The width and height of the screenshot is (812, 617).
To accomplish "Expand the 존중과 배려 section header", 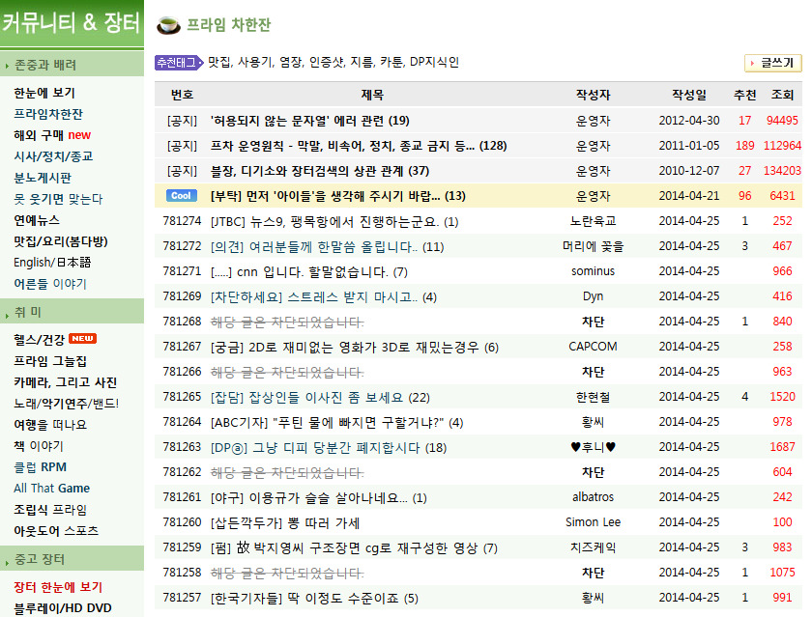I will (x=72, y=65).
